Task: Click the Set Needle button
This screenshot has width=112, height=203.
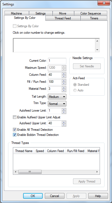Action: (x=87, y=66)
